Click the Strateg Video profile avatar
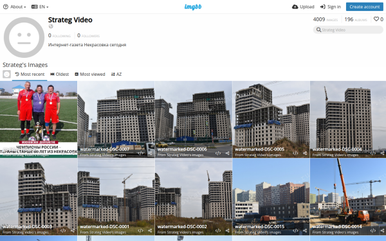Image resolution: width=386 pixels, height=241 pixels. [x=24, y=37]
